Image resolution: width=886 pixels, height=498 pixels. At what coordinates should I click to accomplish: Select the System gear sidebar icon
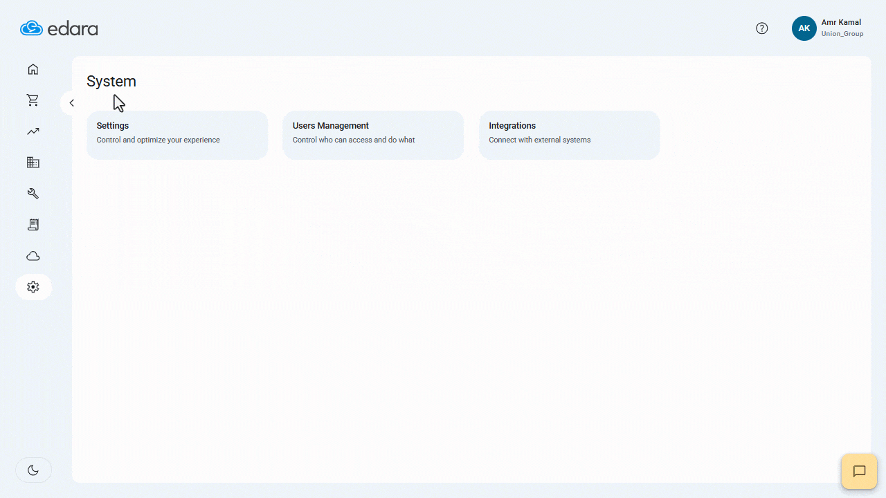(x=33, y=287)
